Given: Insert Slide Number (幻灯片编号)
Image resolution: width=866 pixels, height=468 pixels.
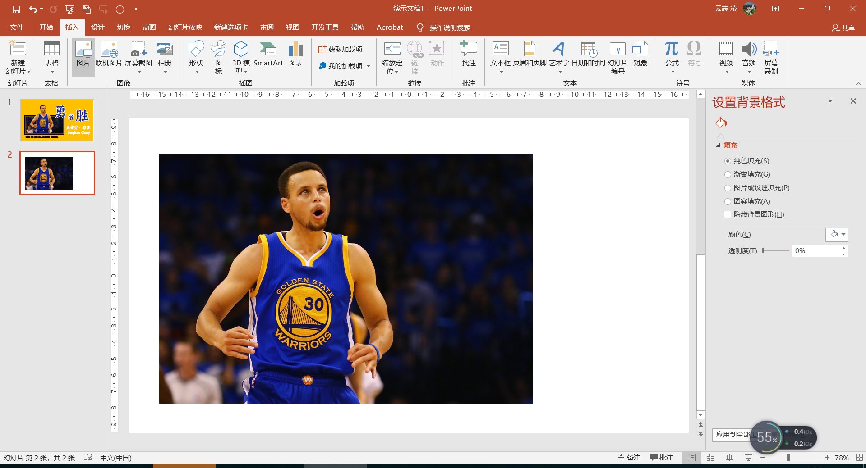Looking at the screenshot, I should (x=618, y=58).
